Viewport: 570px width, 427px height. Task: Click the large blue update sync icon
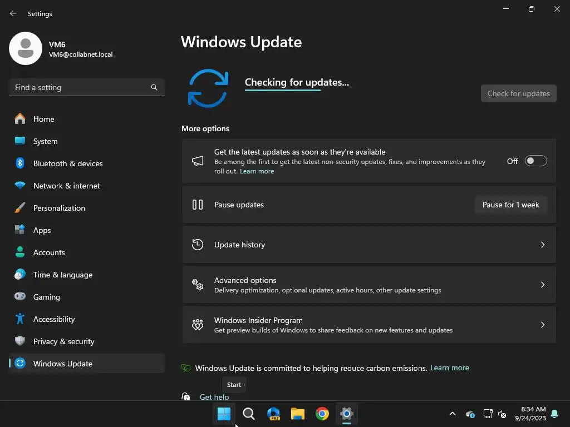click(208, 88)
